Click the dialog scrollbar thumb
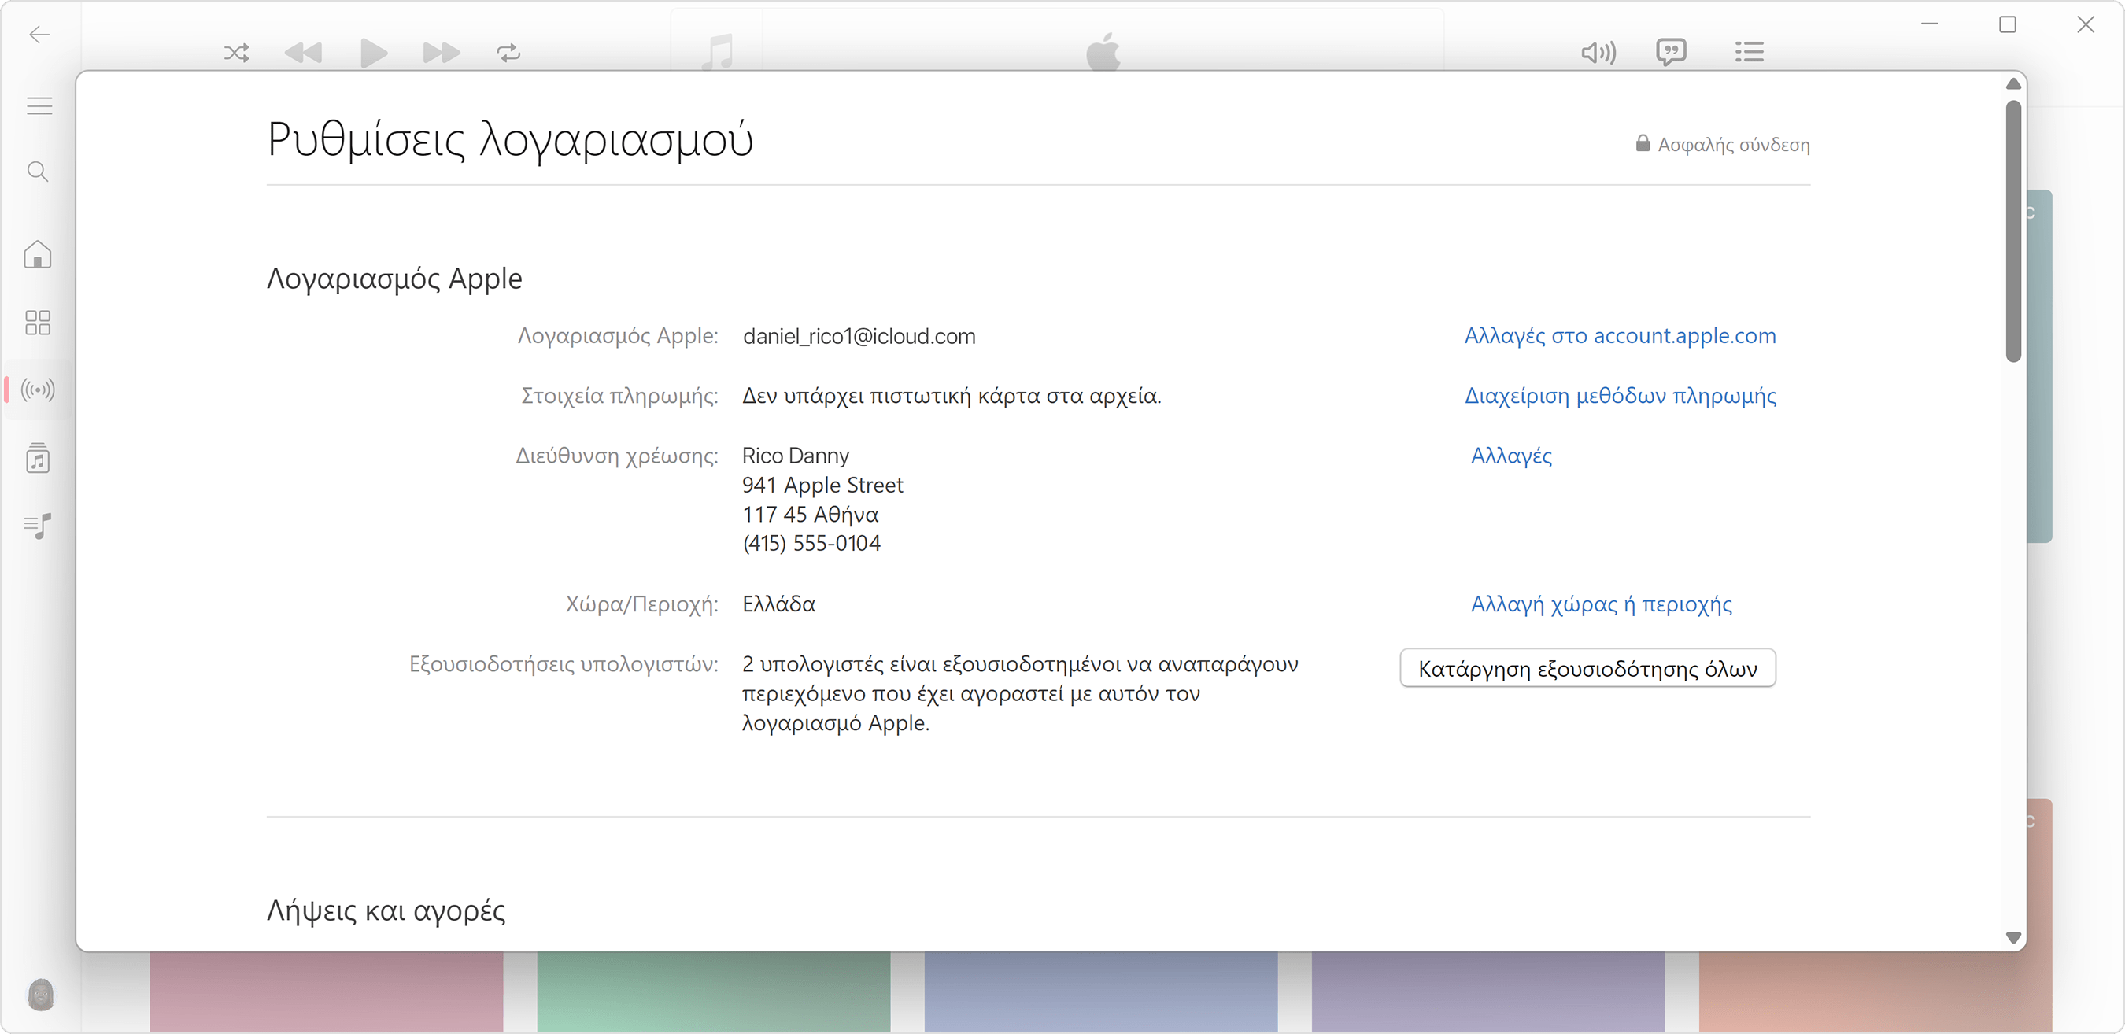 tap(2014, 231)
